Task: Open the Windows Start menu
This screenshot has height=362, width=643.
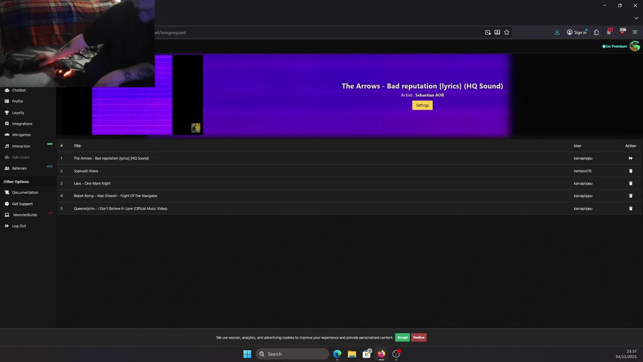Action: coord(247,354)
